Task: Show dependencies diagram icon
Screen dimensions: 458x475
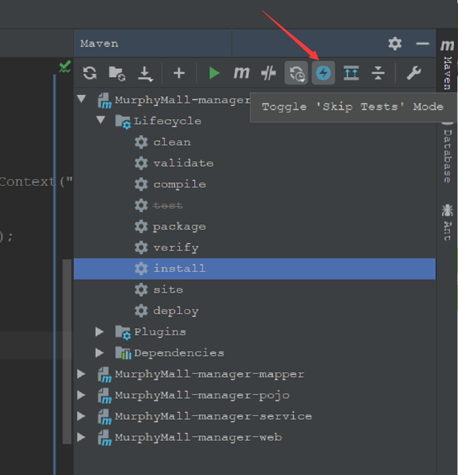Action: (351, 73)
